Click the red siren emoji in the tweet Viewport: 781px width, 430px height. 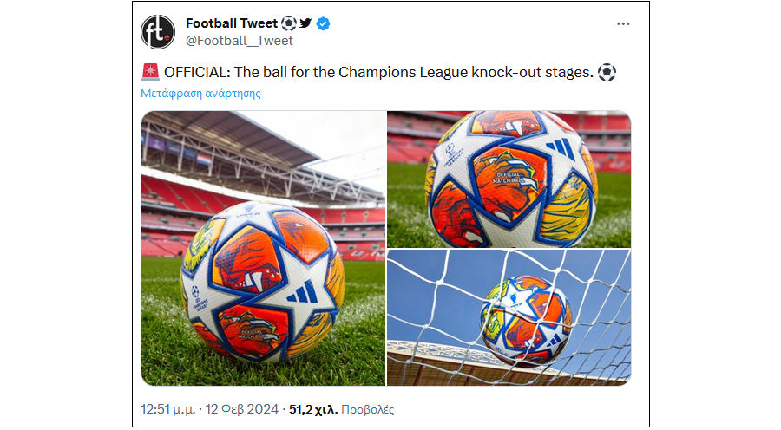point(150,72)
